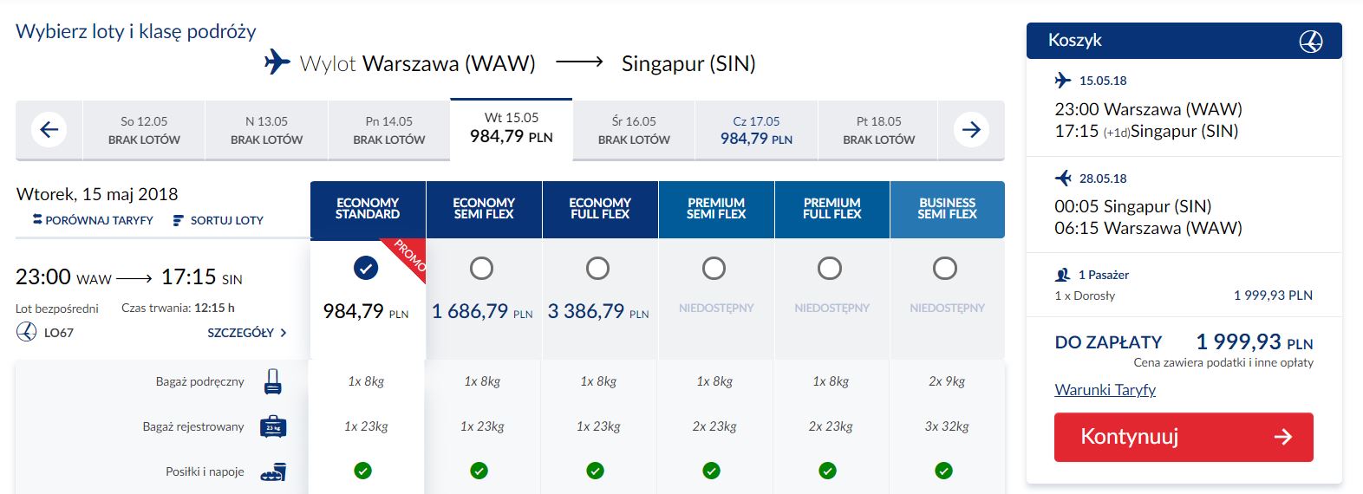This screenshot has width=1363, height=494.
Task: Select the Wt 15.05 date tab
Action: pos(512,129)
